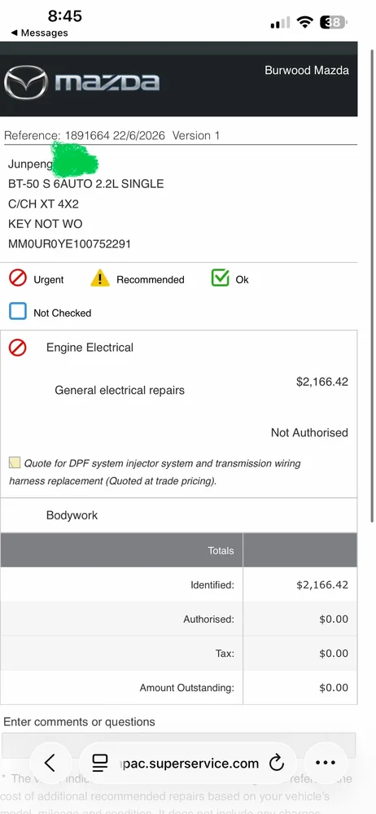The height and width of the screenshot is (814, 376).
Task: Tap the red Urgent legend icon
Action: (x=18, y=278)
